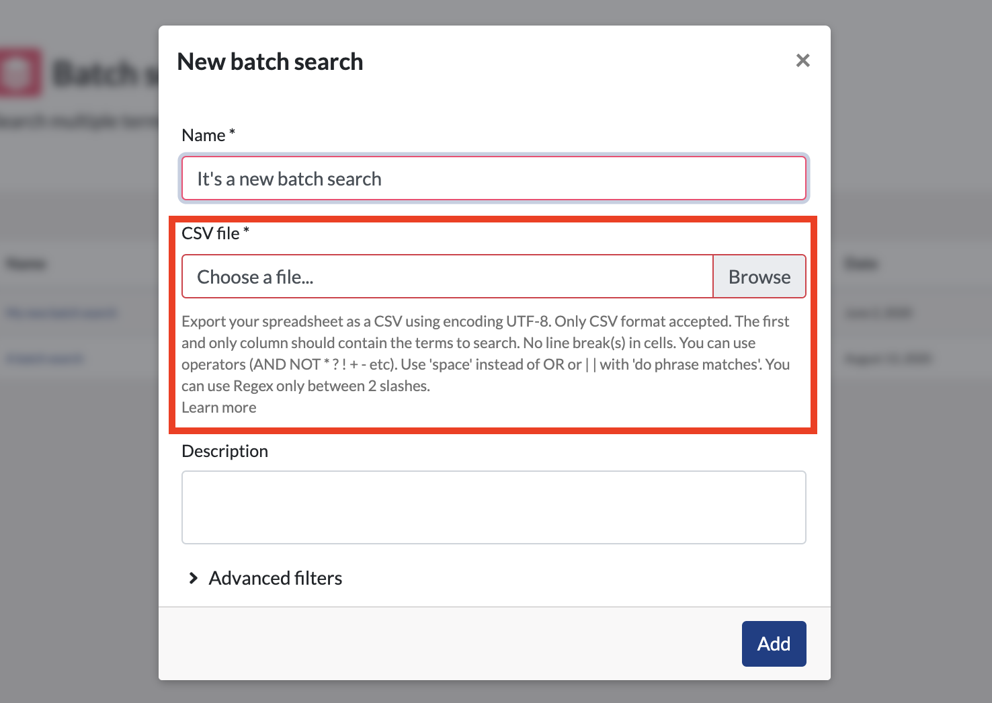Click the blurred Name column header

[26, 263]
